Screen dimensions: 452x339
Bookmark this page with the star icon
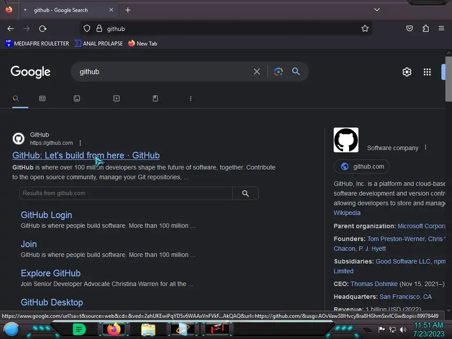(x=365, y=28)
